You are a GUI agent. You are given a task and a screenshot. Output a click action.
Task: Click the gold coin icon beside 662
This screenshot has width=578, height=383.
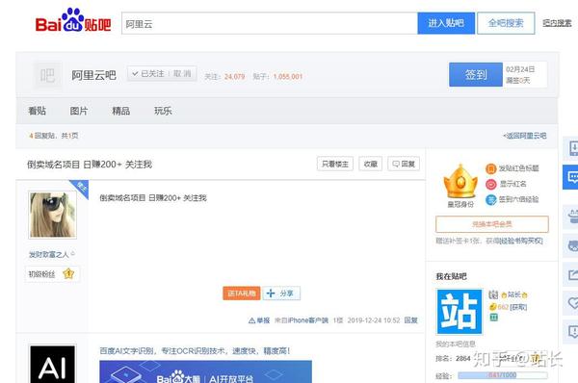click(x=493, y=307)
